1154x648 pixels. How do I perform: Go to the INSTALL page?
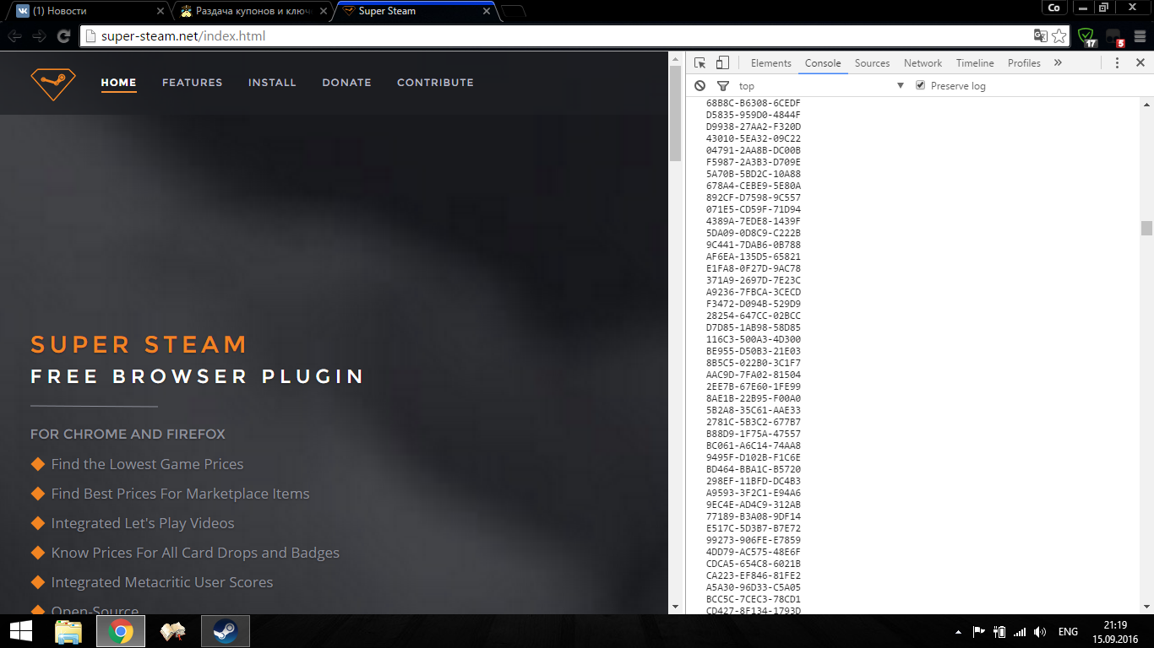point(272,83)
